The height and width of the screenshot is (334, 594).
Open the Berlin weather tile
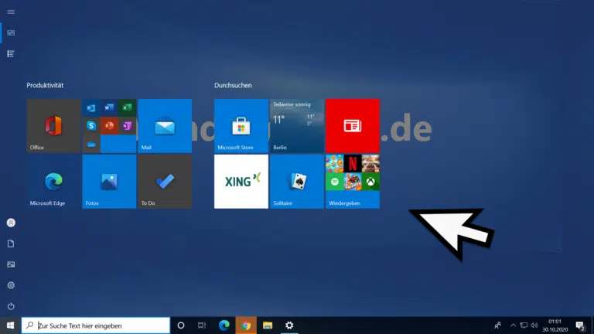pos(297,126)
